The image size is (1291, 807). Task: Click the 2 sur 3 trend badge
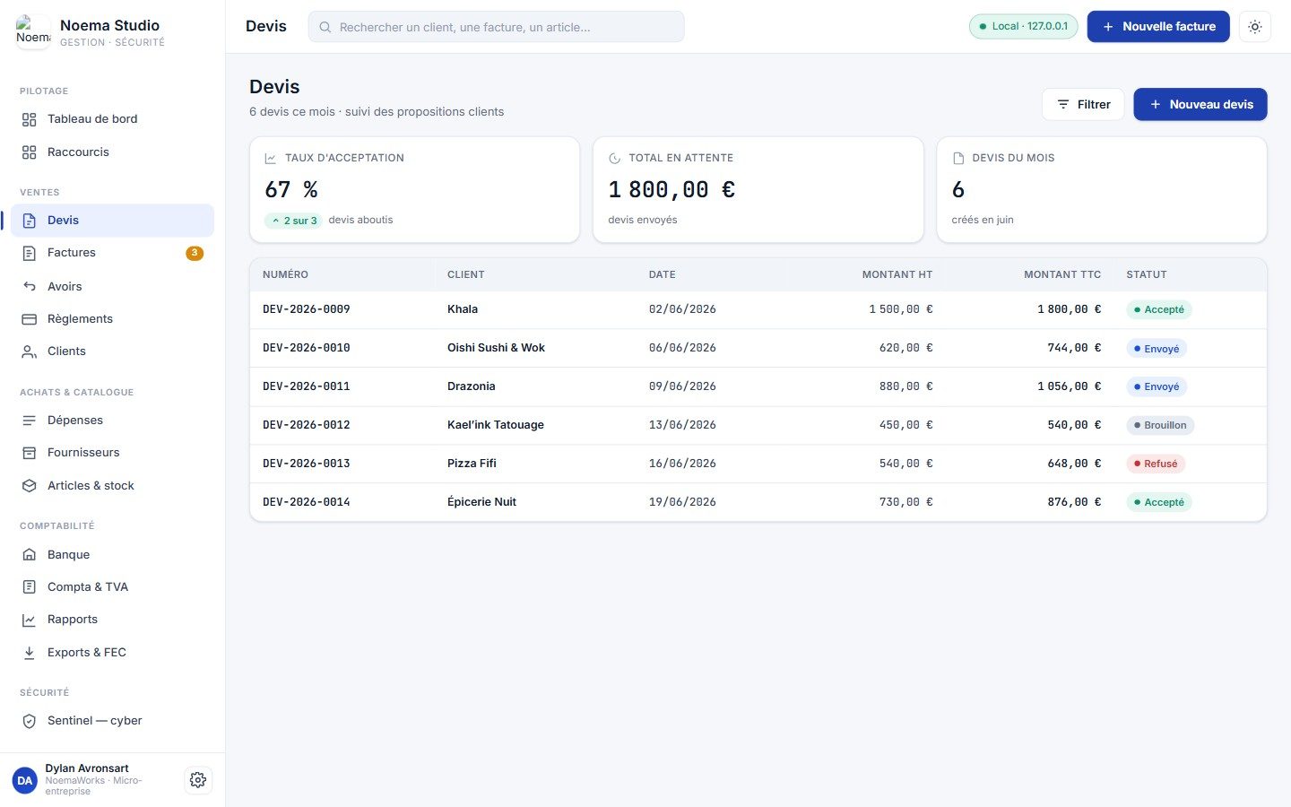click(x=294, y=221)
